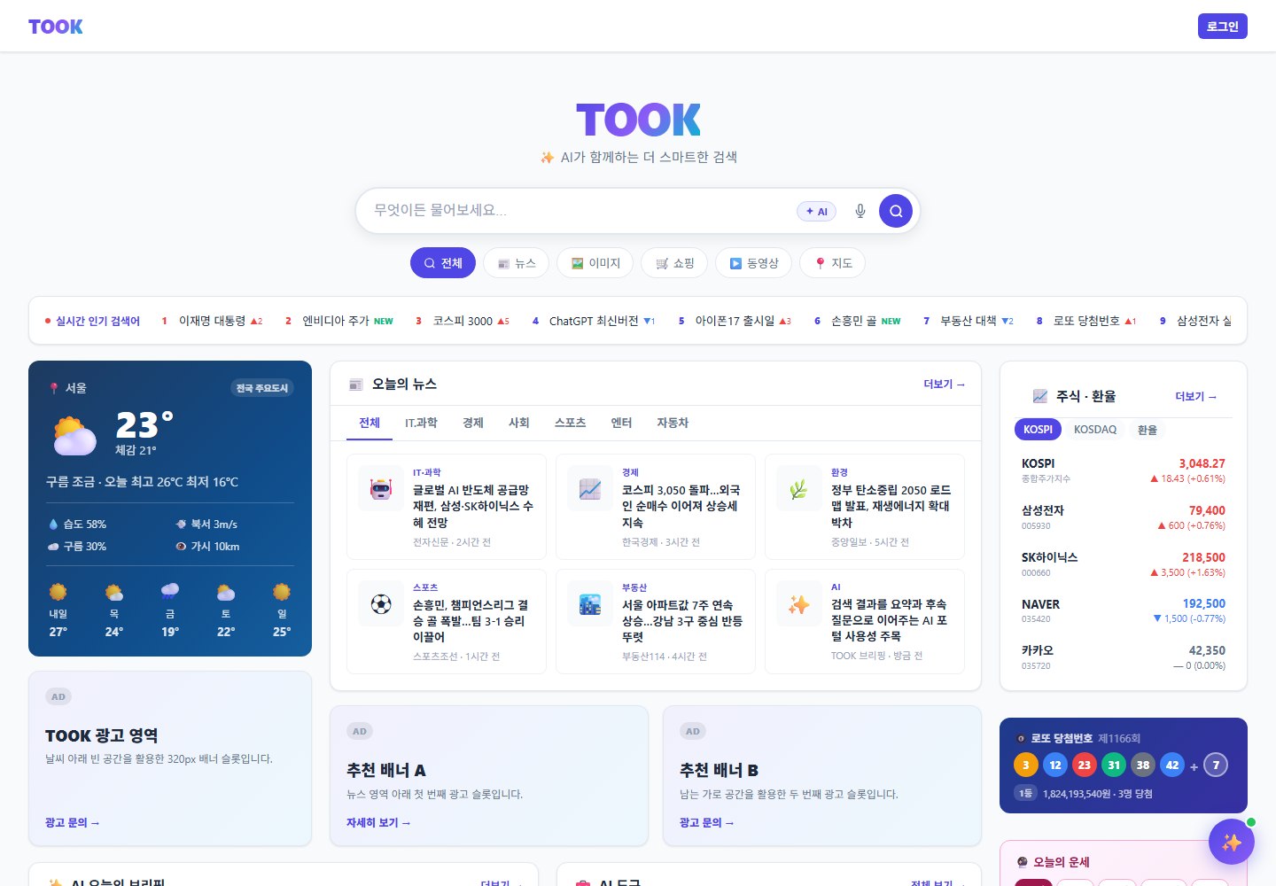Image resolution: width=1276 pixels, height=886 pixels.
Task: Expand 더보기 in 주식·환율 panel
Action: pos(1196,396)
